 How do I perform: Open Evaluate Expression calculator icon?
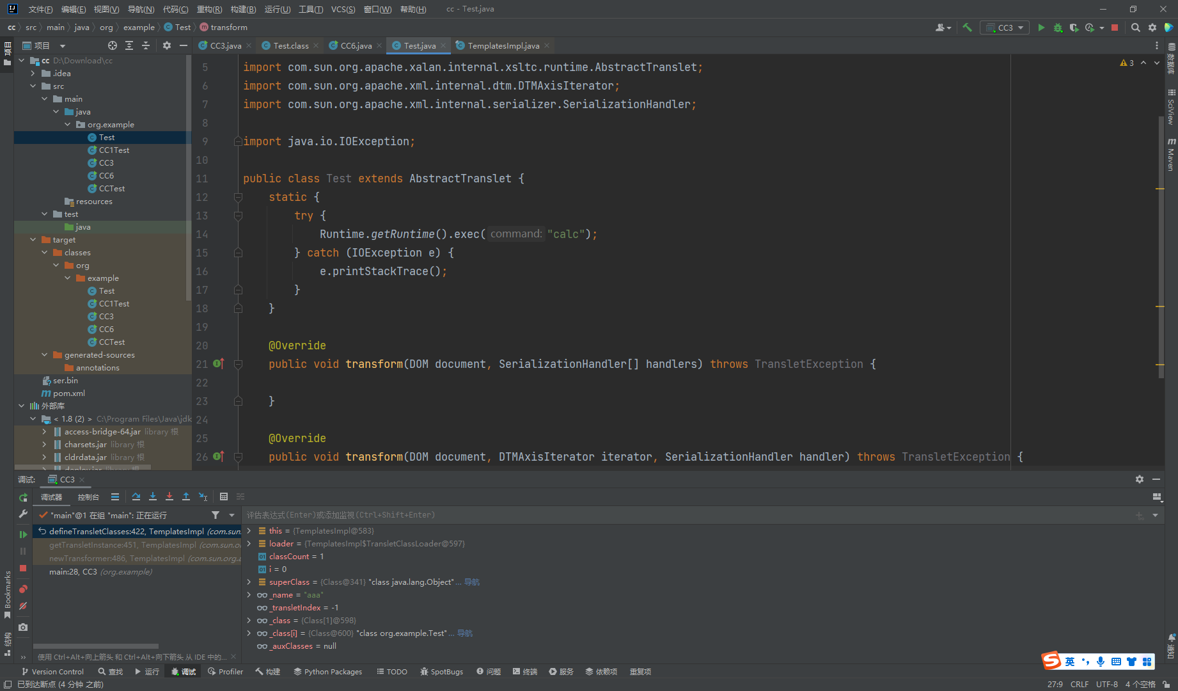pyautogui.click(x=224, y=496)
